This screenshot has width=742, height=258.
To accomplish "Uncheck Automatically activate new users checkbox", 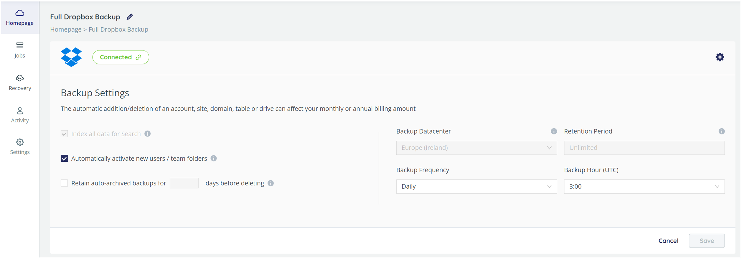I will pos(64,159).
